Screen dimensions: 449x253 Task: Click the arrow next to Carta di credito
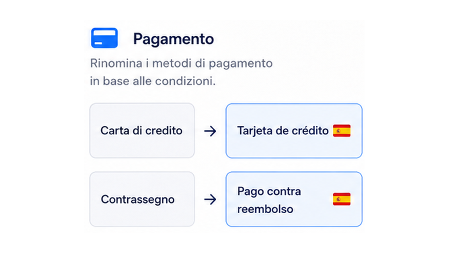coord(210,131)
